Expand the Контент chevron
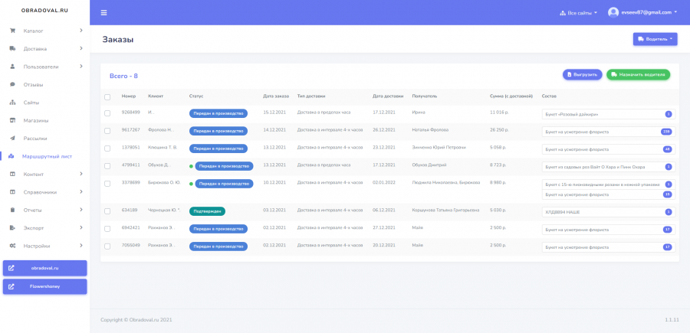The height and width of the screenshot is (333, 690). click(81, 174)
